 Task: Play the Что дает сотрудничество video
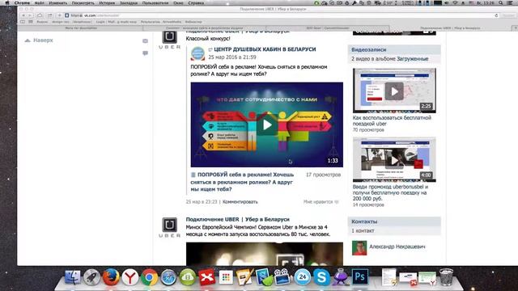pyautogui.click(x=267, y=124)
